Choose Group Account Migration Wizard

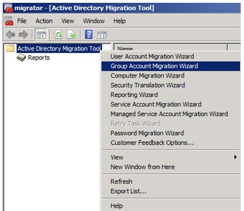click(x=171, y=66)
